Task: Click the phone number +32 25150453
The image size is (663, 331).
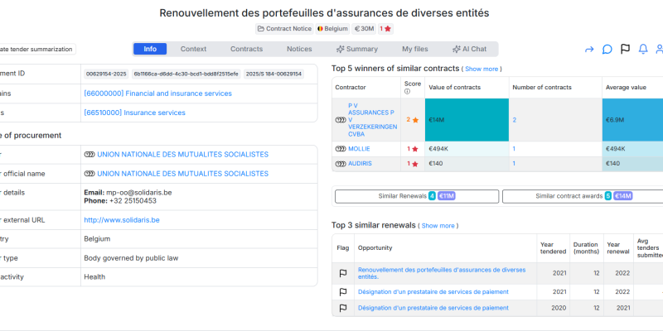Action: (x=133, y=201)
